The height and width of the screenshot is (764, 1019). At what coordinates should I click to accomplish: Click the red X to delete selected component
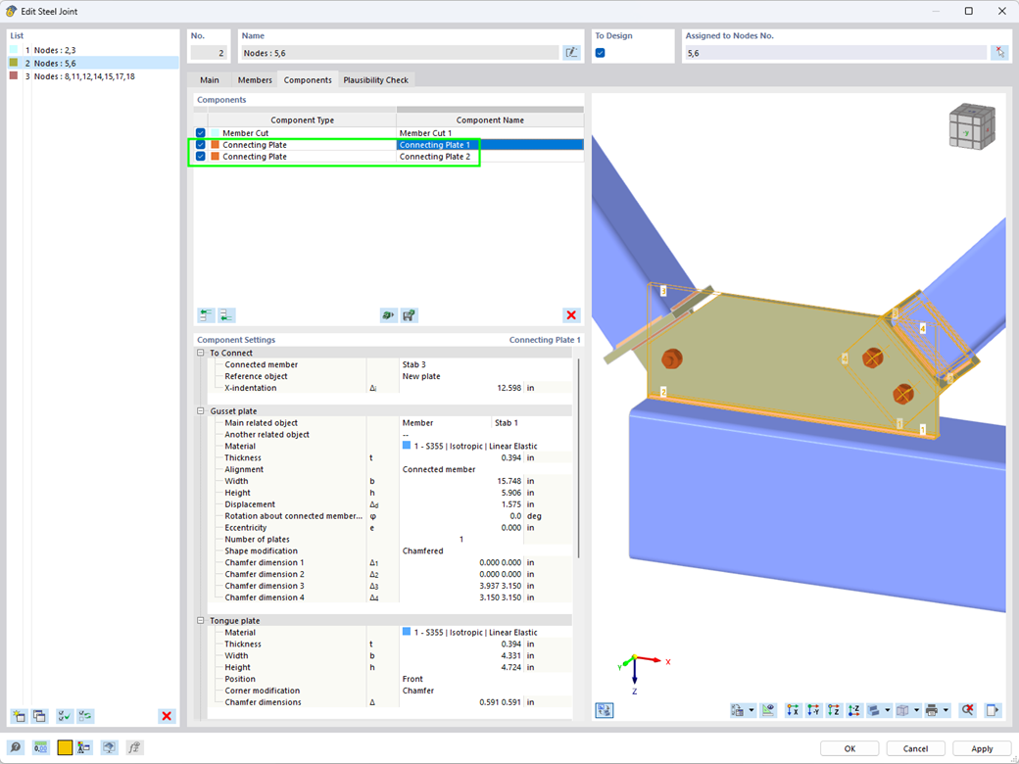[571, 315]
